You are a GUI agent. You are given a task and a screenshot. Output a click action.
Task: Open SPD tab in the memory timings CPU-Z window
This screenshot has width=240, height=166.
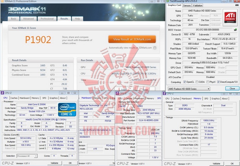tap(206, 99)
